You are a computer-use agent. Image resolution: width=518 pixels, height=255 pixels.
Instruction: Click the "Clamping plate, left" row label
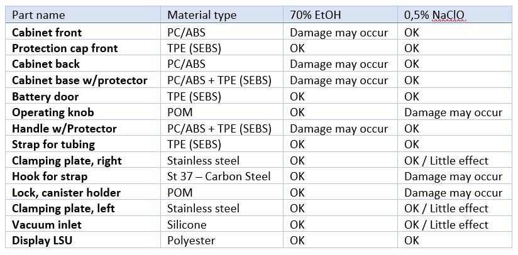[x=62, y=209]
